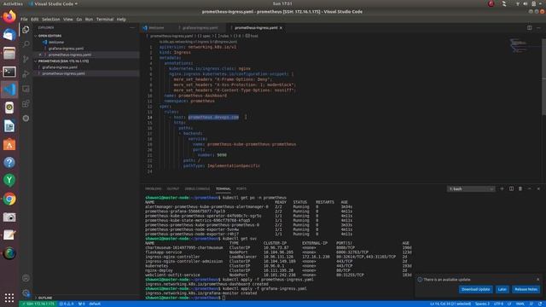The height and width of the screenshot is (307, 546).
Task: Open the Explorer view in activity bar
Action: [26, 30]
